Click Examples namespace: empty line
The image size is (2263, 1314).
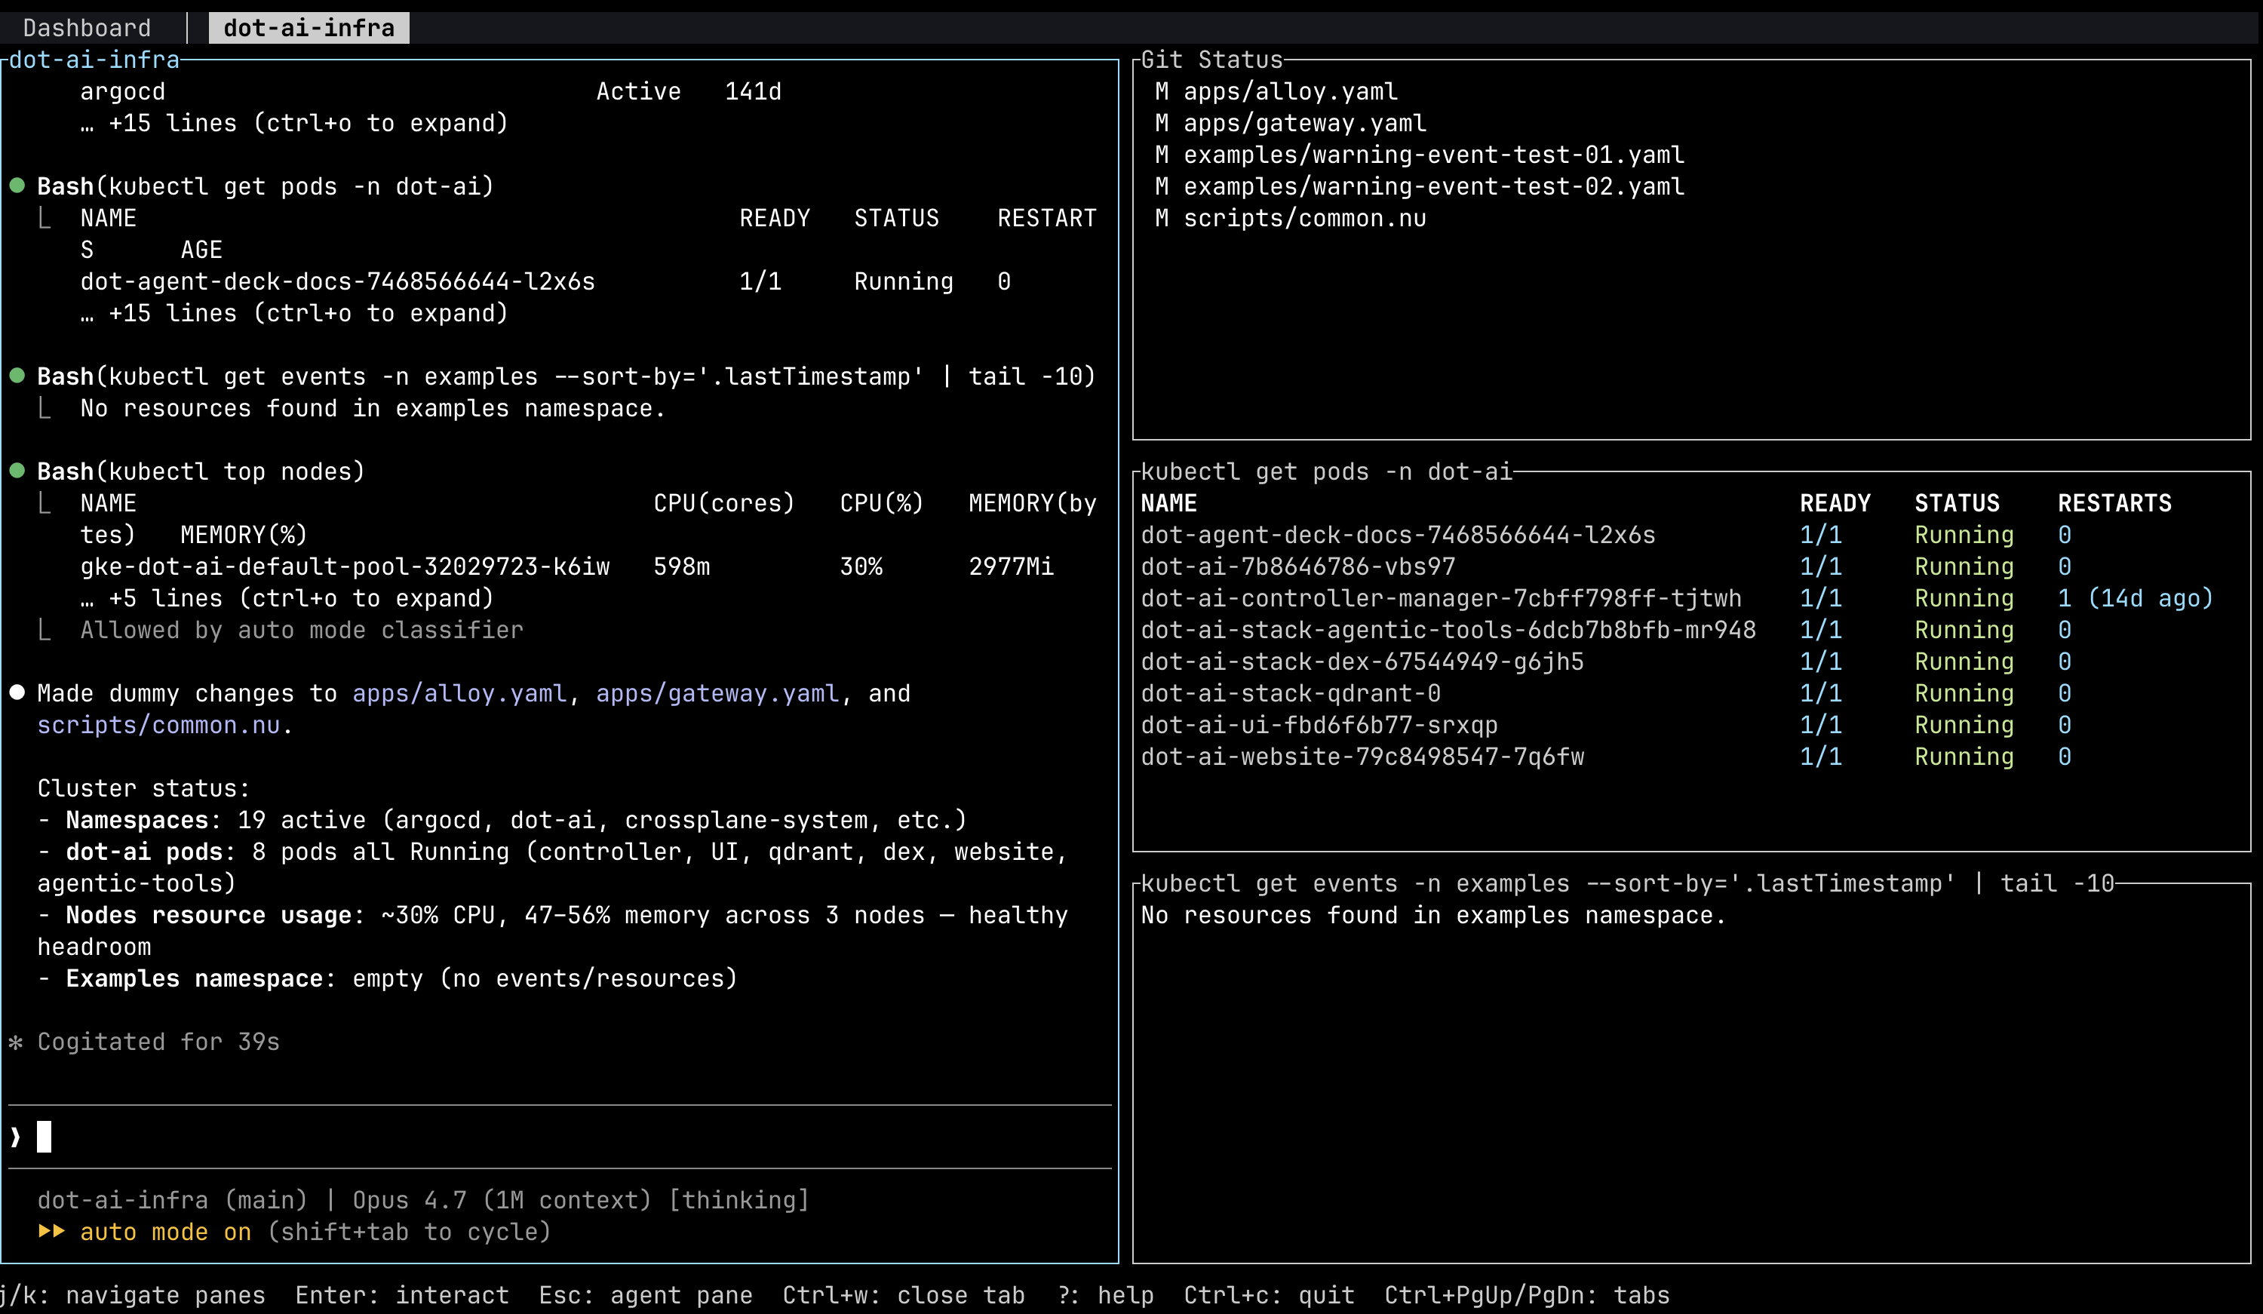(387, 979)
